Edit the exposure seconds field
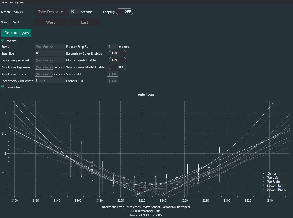This screenshot has width=293, height=218. pyautogui.click(x=74, y=12)
